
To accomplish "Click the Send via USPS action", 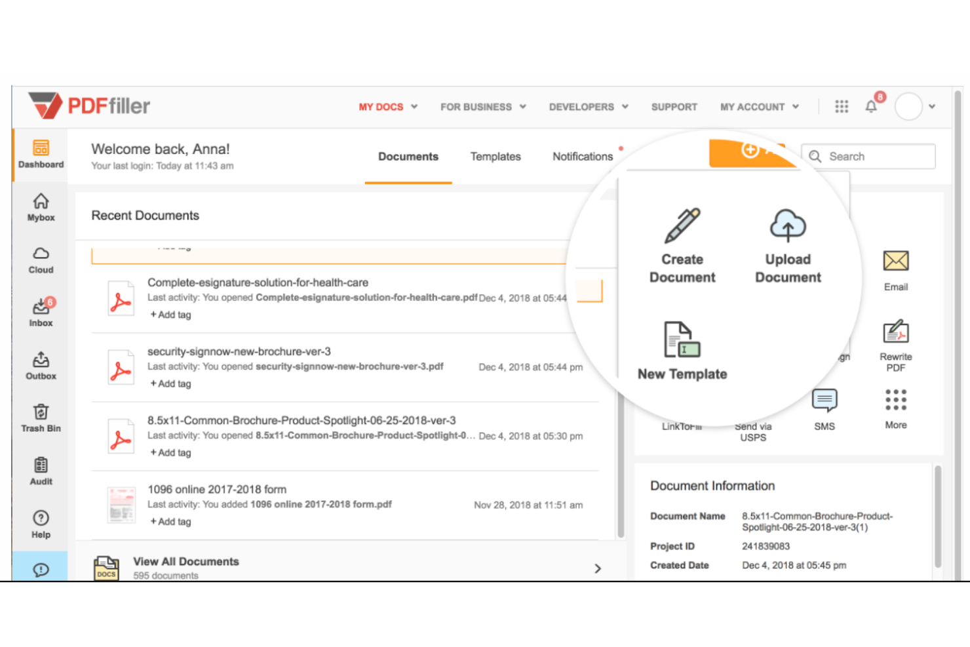I will coord(753,431).
